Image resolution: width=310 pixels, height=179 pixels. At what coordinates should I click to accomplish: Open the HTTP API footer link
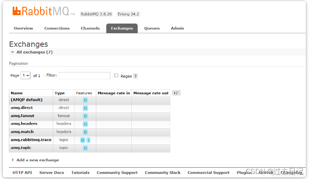point(22,173)
